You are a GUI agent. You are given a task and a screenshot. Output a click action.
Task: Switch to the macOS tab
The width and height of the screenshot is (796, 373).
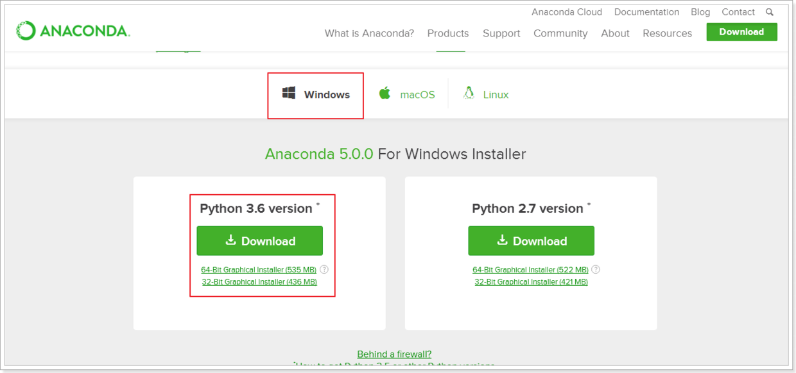coord(406,95)
